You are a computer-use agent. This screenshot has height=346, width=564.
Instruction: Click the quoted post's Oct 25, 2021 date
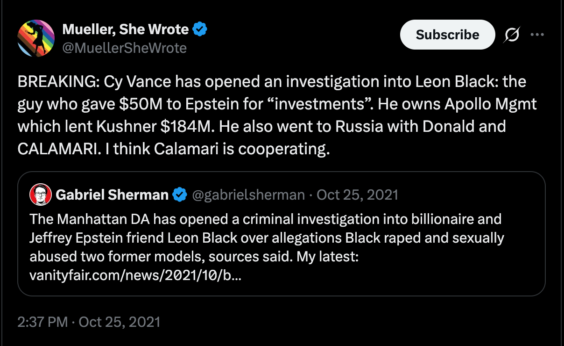click(x=358, y=195)
